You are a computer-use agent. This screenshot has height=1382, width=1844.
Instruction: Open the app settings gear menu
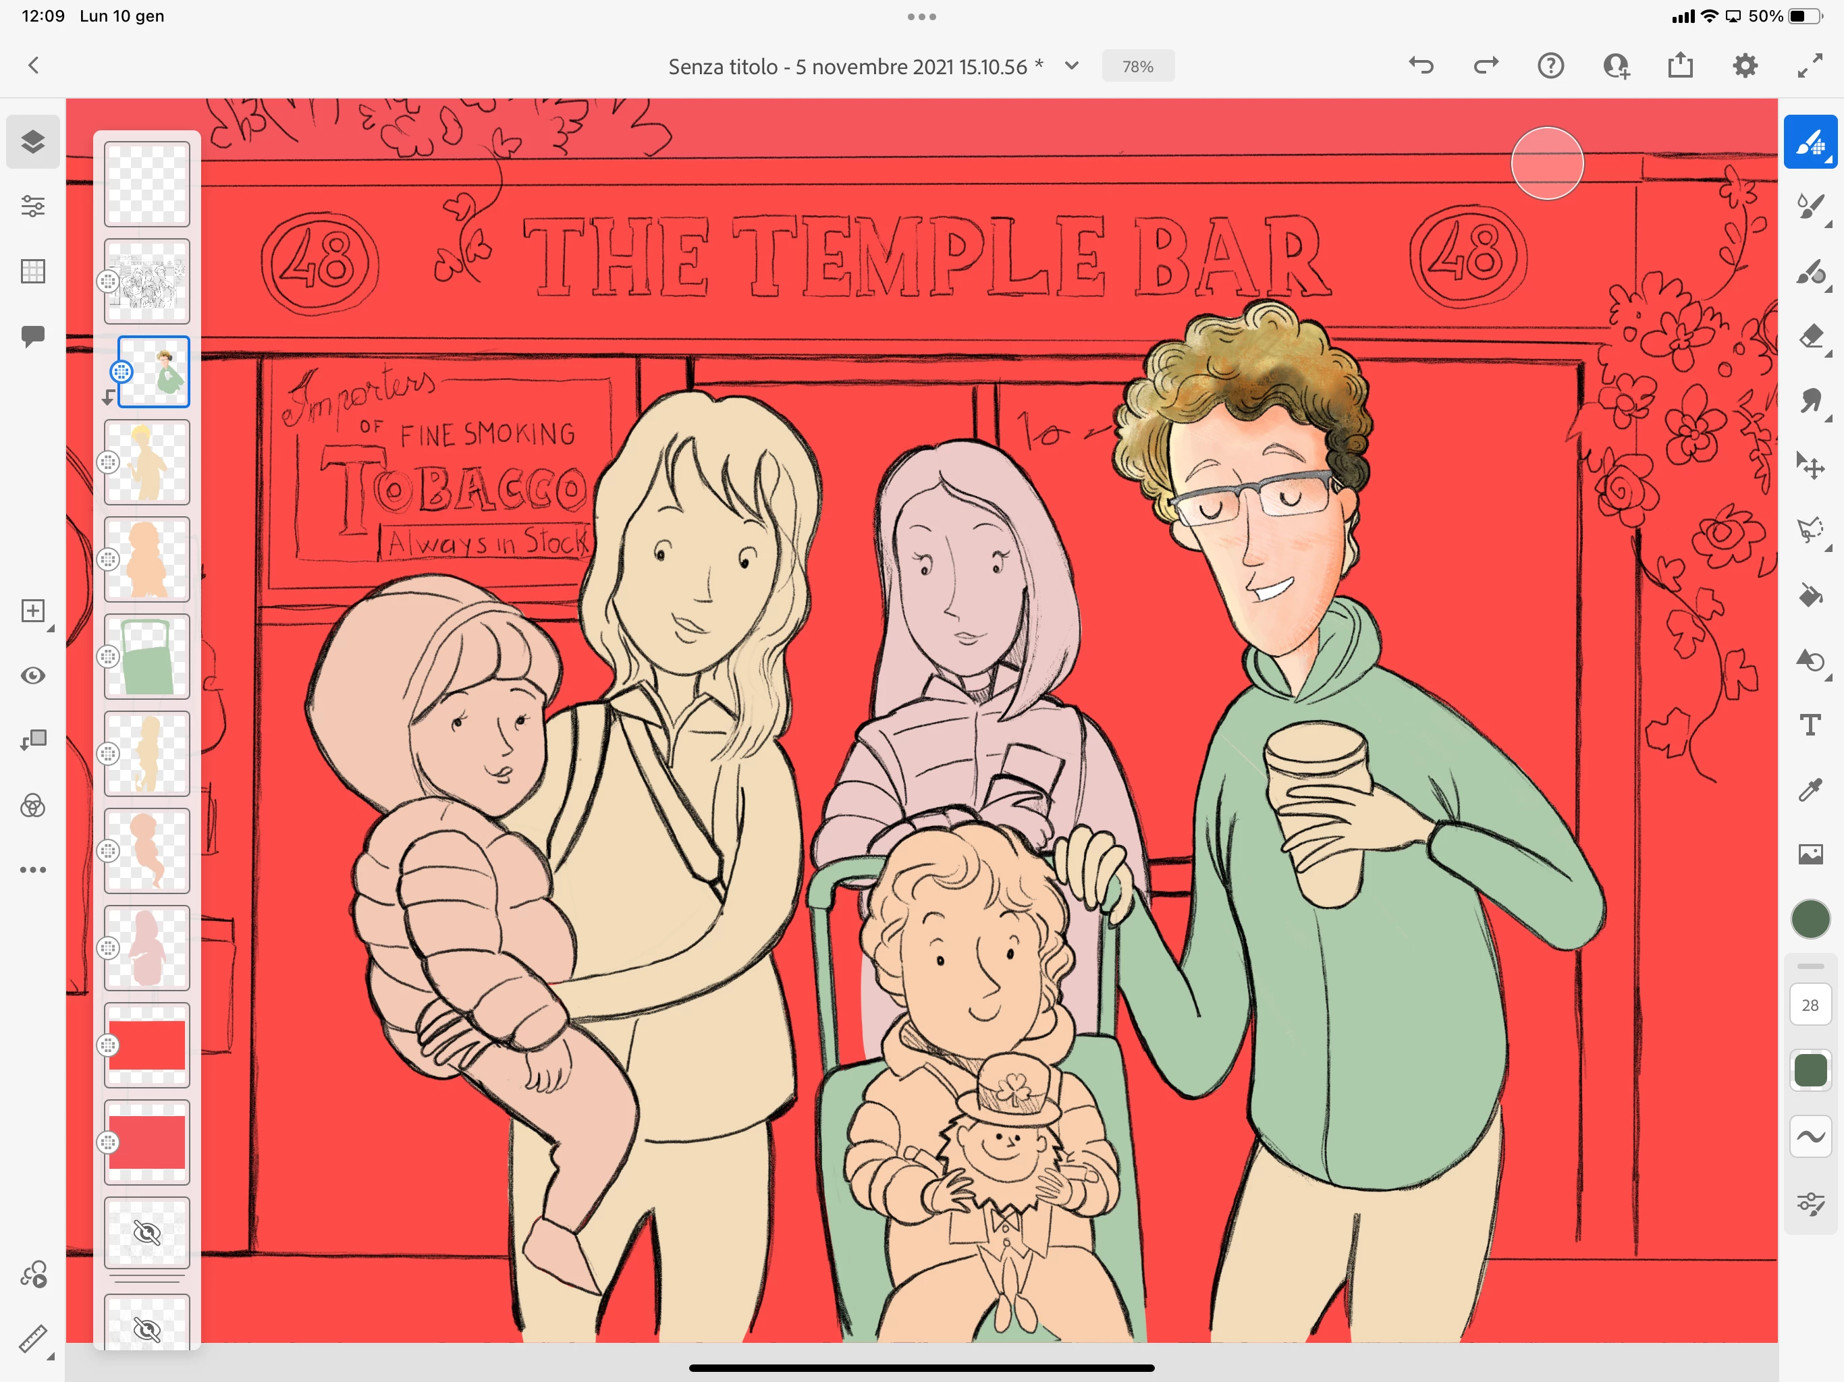point(1745,66)
